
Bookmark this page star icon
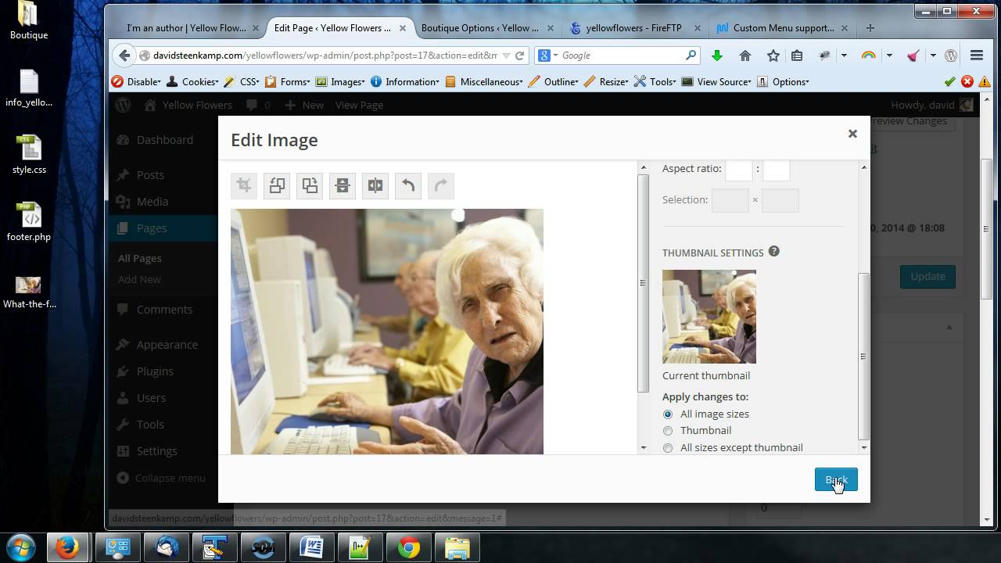pyautogui.click(x=773, y=56)
